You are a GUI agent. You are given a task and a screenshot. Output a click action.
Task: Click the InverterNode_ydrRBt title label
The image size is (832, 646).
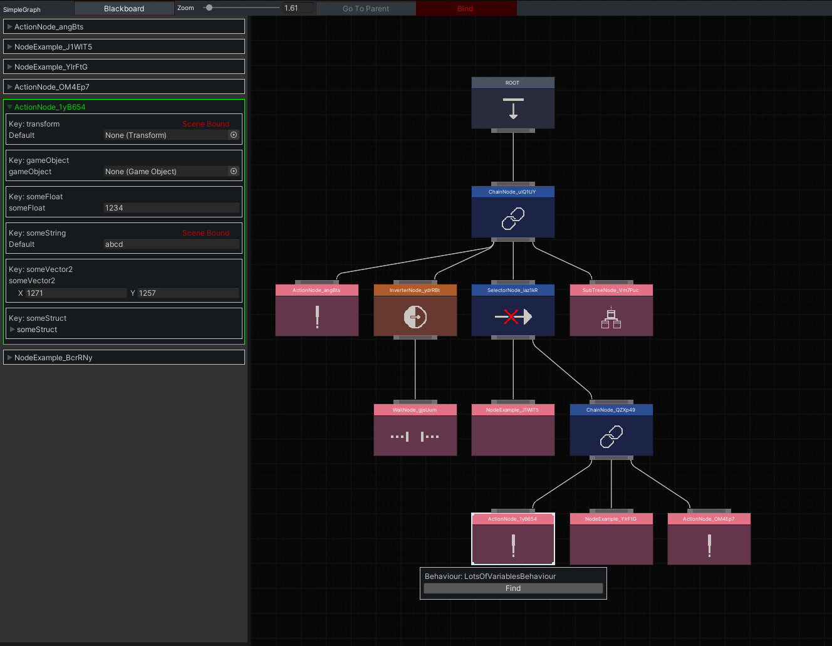point(415,290)
